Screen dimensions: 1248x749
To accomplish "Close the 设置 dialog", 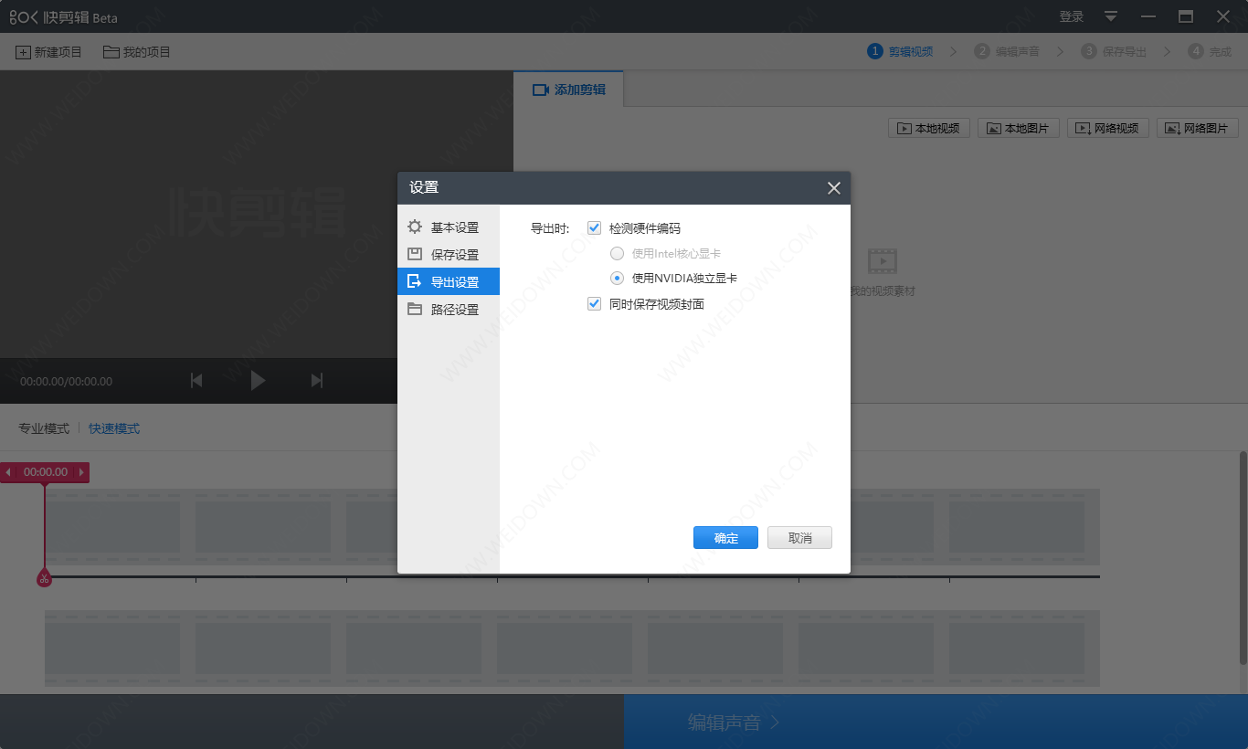I will 833,188.
